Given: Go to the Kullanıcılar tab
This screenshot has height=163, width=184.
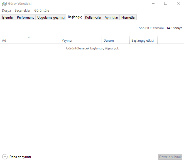Looking at the screenshot, I should [x=93, y=17].
